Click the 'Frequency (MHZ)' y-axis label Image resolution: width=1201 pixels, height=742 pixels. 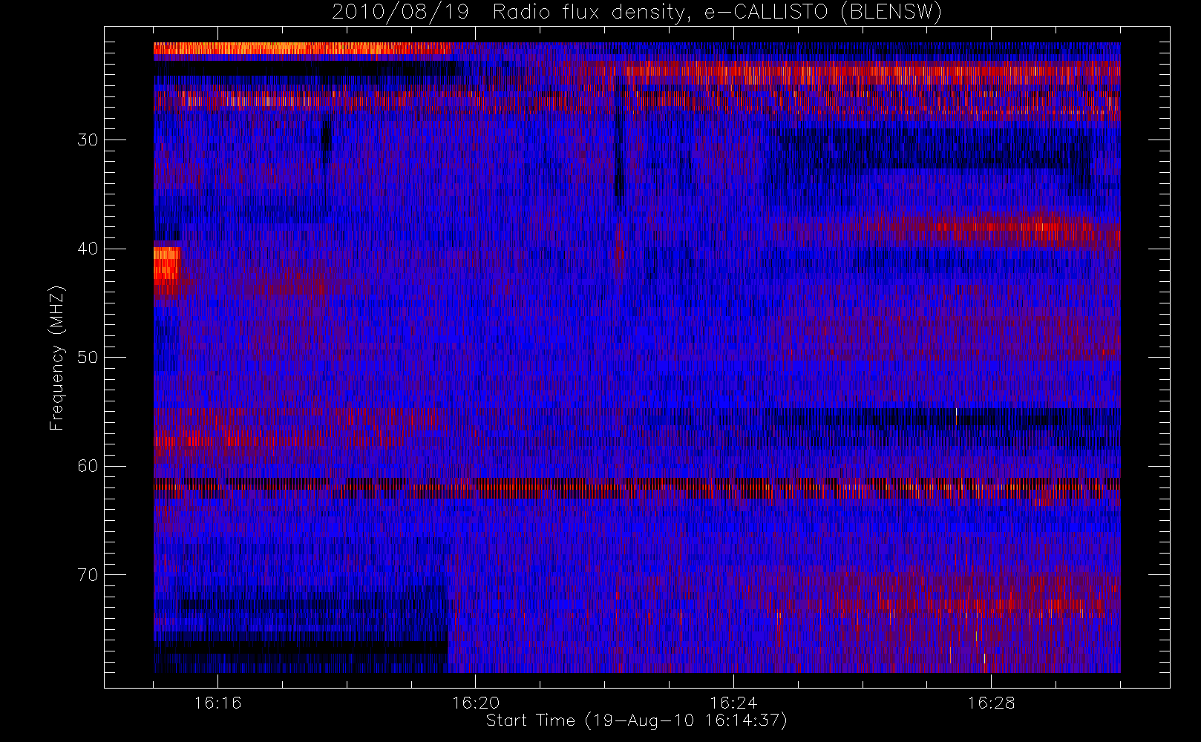57,358
